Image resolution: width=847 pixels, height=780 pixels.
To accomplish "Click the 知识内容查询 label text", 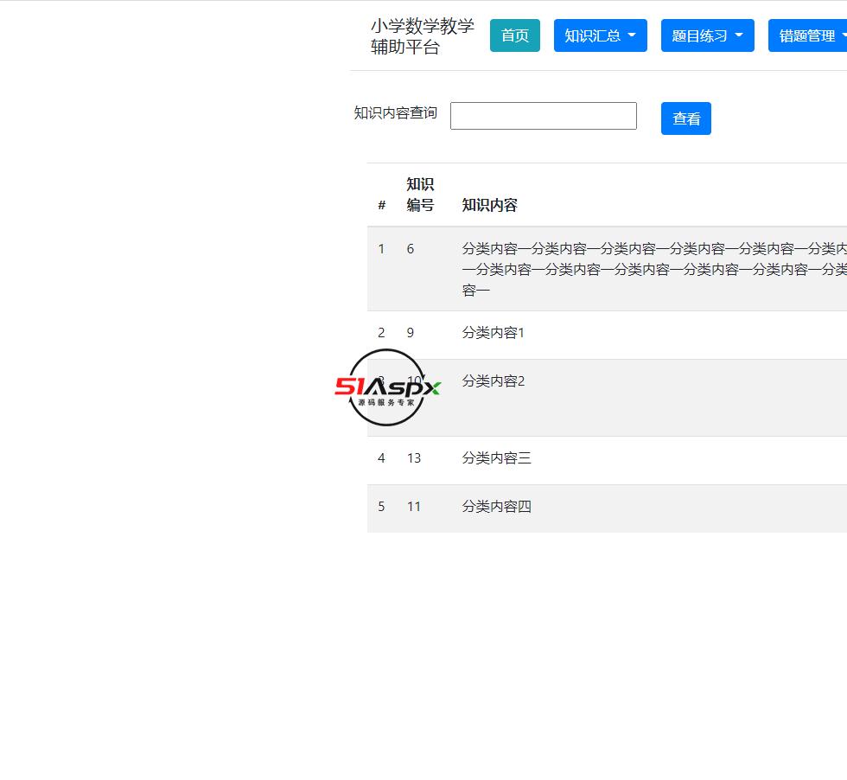I will coord(395,112).
